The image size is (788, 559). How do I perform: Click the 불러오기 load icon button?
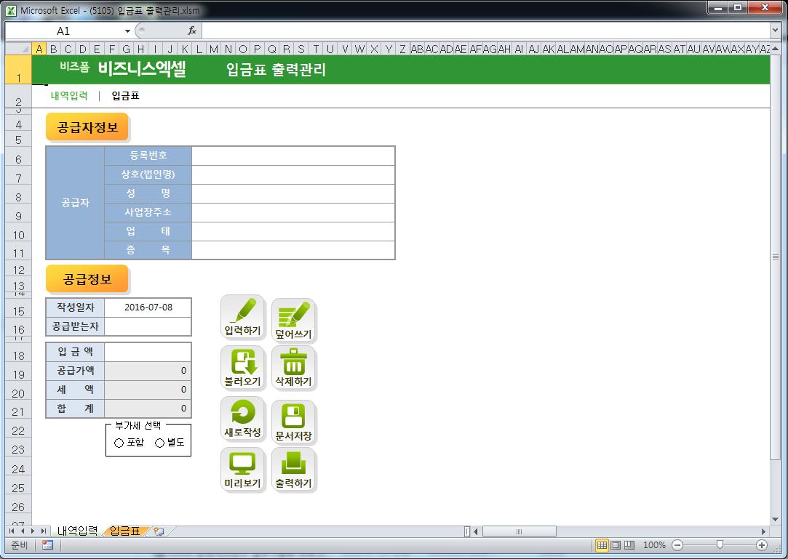click(243, 368)
